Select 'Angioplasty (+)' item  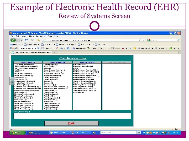[20, 92]
